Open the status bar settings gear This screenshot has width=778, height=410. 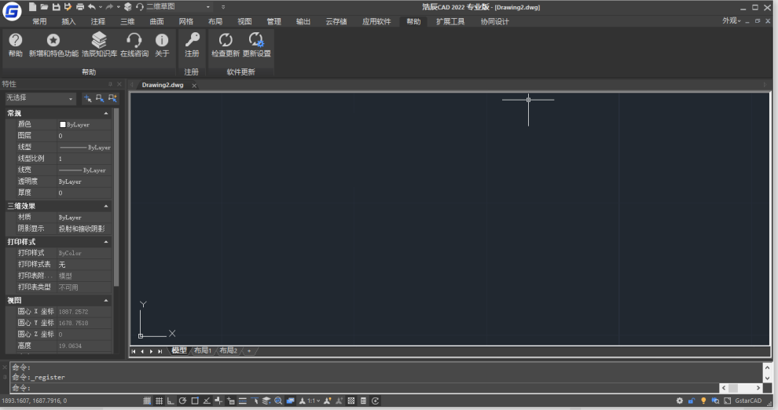[x=679, y=401]
